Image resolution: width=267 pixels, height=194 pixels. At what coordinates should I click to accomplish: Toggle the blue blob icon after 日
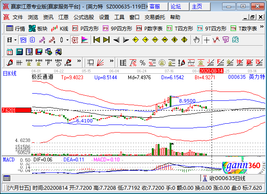(x=23, y=40)
